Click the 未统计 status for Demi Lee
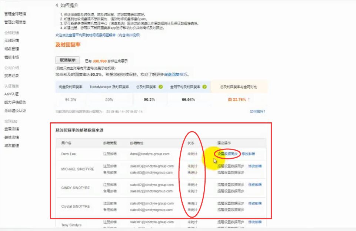Viewport: 356px width, 231px height. coord(192,154)
